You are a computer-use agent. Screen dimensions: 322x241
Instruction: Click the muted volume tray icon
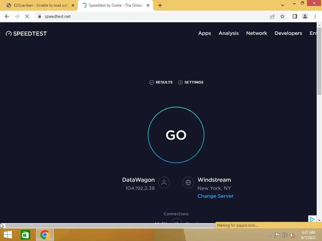(x=292, y=235)
